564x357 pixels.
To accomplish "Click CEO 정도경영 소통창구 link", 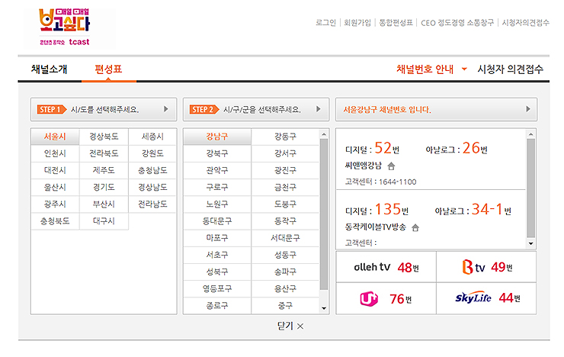I will (x=457, y=23).
